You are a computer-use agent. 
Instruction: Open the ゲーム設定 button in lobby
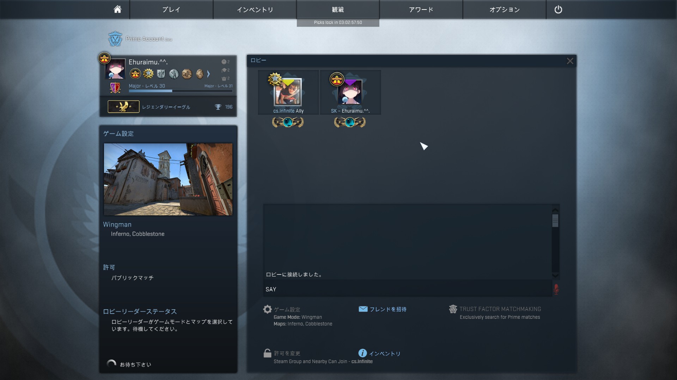[x=287, y=310]
